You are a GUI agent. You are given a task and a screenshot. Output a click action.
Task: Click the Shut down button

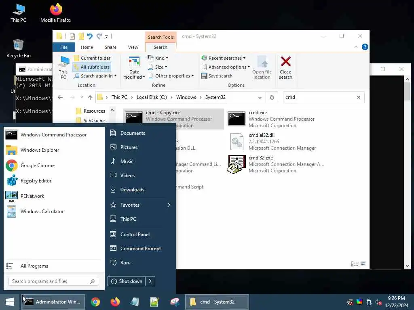127,281
